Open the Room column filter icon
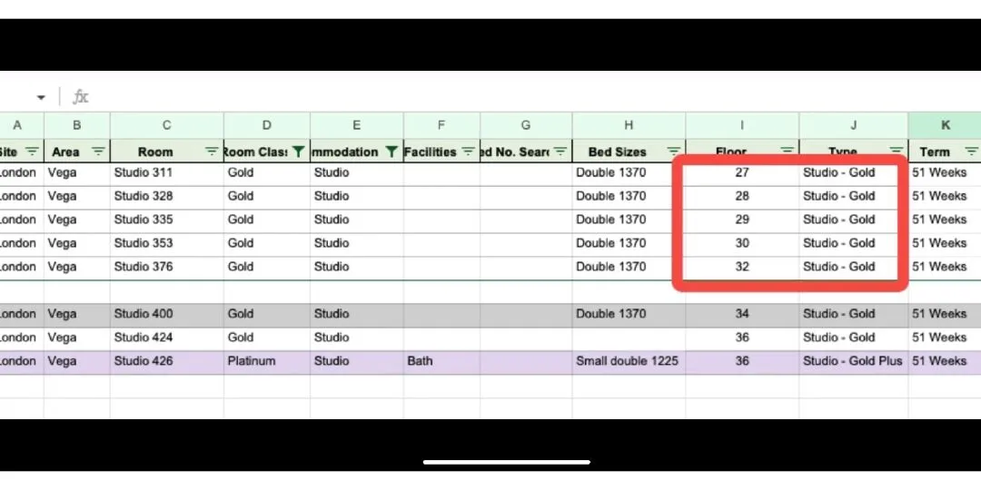The width and height of the screenshot is (981, 490). click(212, 152)
